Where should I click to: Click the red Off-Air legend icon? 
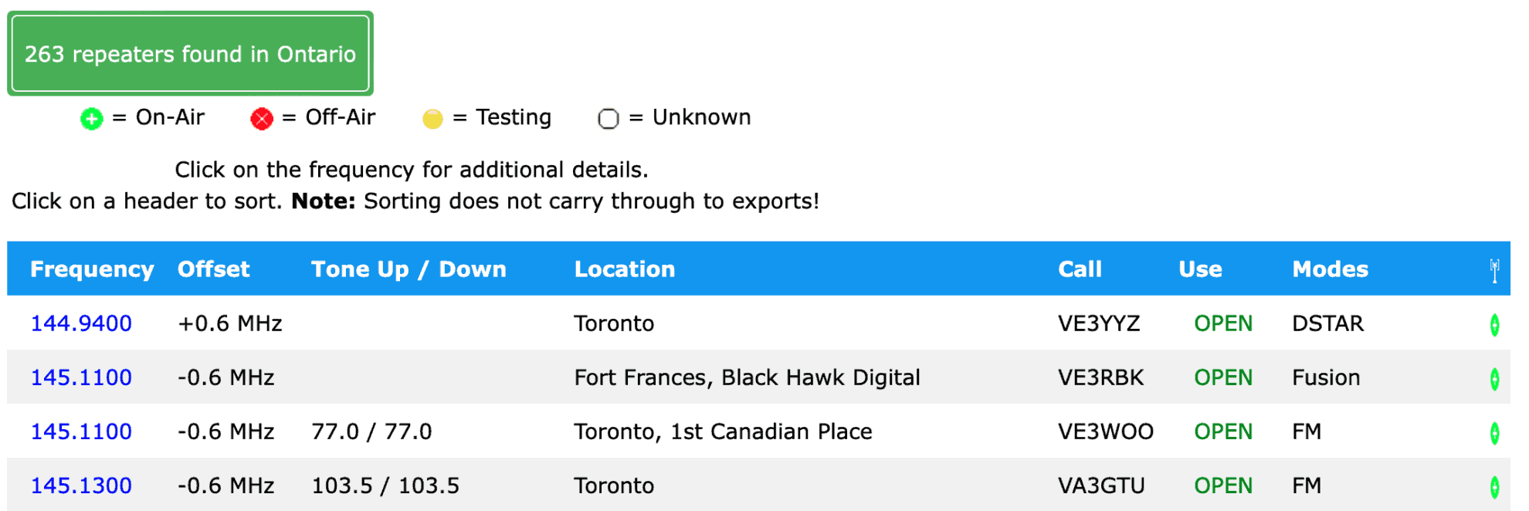point(262,119)
